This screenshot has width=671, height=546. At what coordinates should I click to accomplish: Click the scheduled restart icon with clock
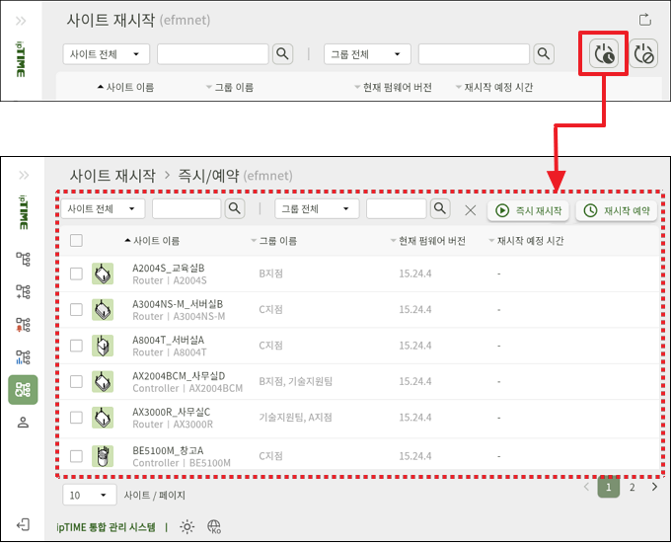603,54
